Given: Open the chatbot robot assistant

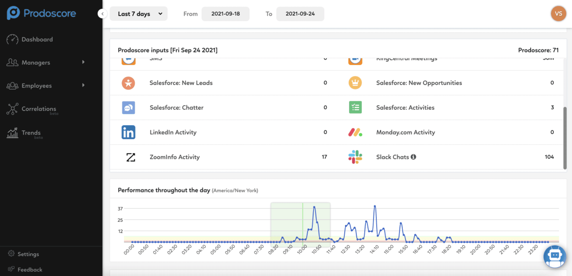Looking at the screenshot, I should [555, 256].
